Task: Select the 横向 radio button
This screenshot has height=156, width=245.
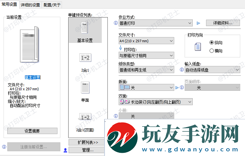Action: point(212,51)
